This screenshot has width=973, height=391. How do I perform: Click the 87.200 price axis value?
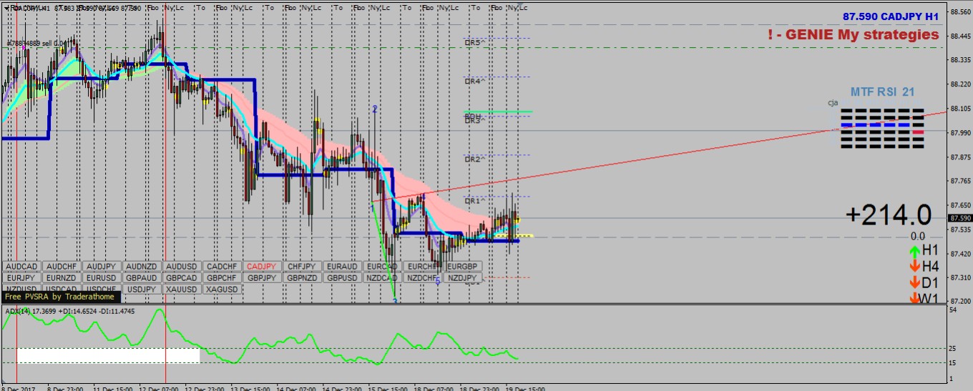pos(960,301)
